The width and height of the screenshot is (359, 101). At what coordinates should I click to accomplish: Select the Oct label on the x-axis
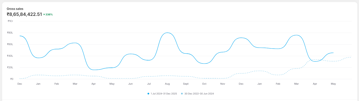[x=204, y=84]
